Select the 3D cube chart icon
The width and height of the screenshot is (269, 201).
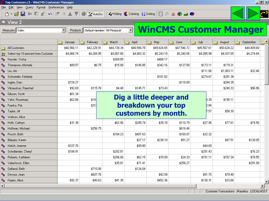(x=179, y=14)
